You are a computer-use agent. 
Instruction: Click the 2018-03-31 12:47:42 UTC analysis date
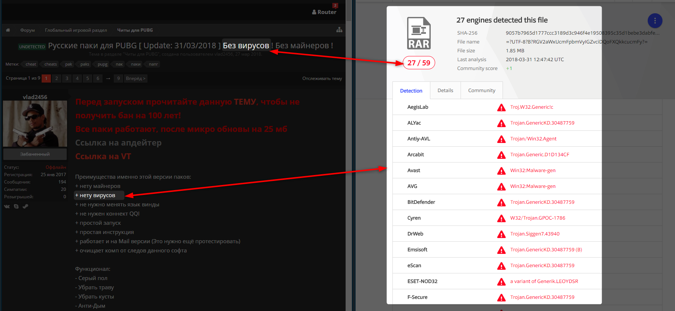click(x=535, y=60)
